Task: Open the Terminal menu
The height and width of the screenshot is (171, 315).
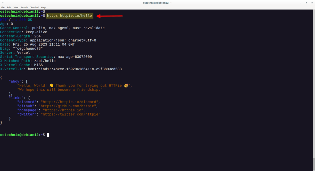Action: [x=34, y=7]
